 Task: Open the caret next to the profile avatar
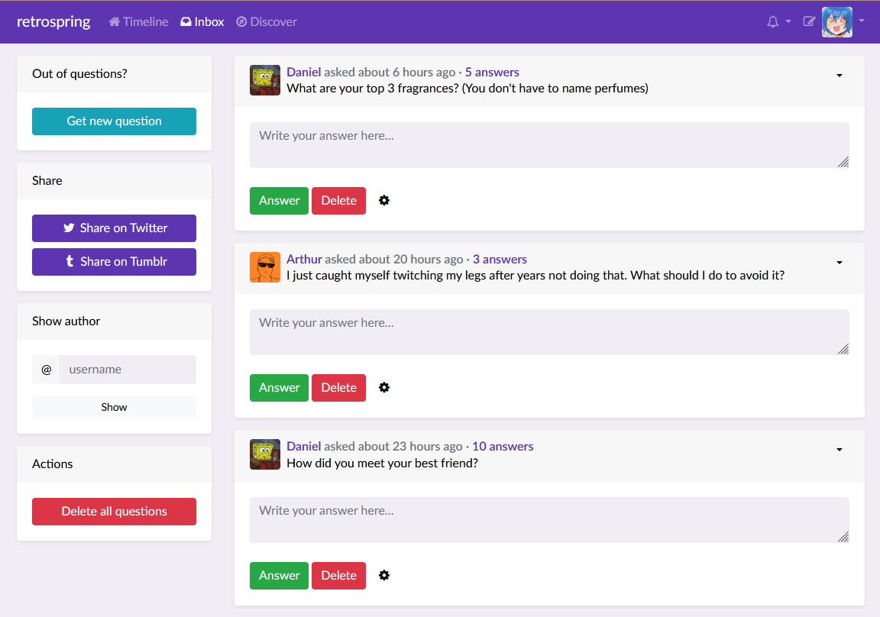pos(862,21)
